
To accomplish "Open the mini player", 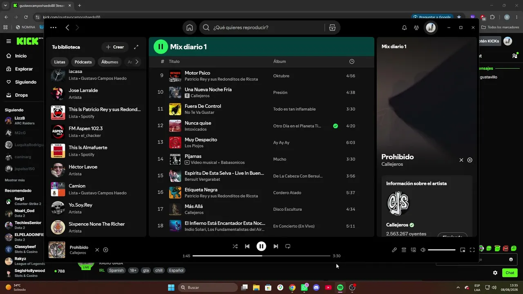I will 463,250.
